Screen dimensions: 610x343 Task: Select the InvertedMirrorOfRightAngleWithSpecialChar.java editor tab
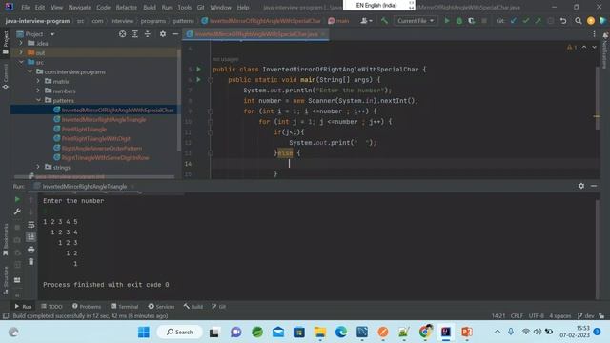click(x=256, y=34)
